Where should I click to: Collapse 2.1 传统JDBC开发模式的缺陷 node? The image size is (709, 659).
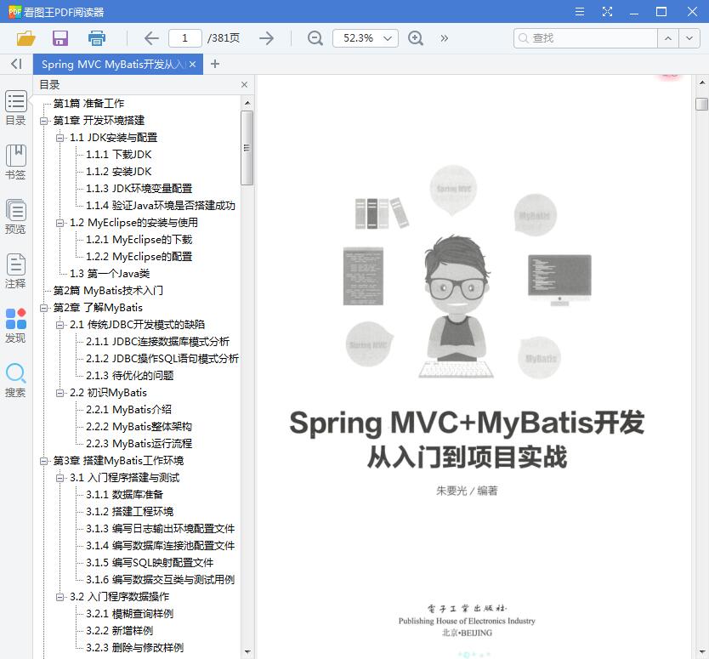pyautogui.click(x=60, y=325)
